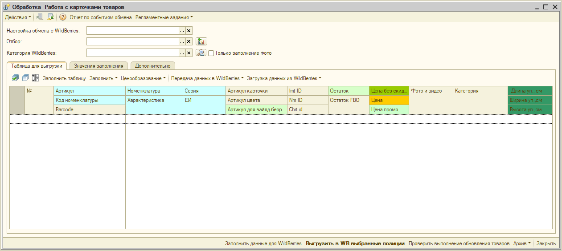Click the Категория column header
Image resolution: width=562 pixels, height=251 pixels.
tap(480, 100)
